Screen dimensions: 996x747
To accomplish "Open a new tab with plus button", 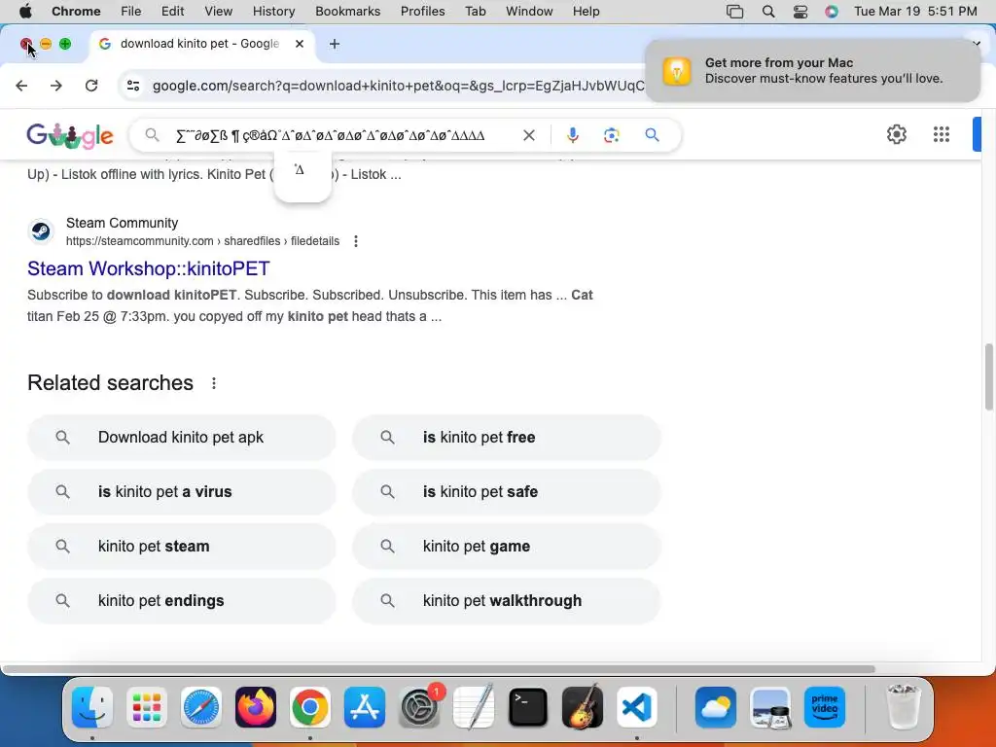I will click(x=335, y=44).
